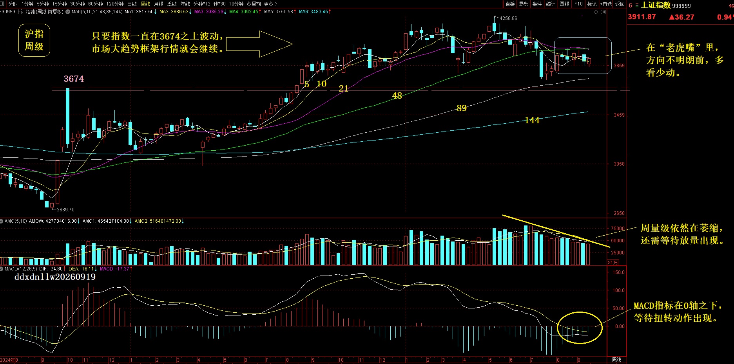734x364 pixels.
Task: Select the 1分钟 period tab
Action: point(27,4)
